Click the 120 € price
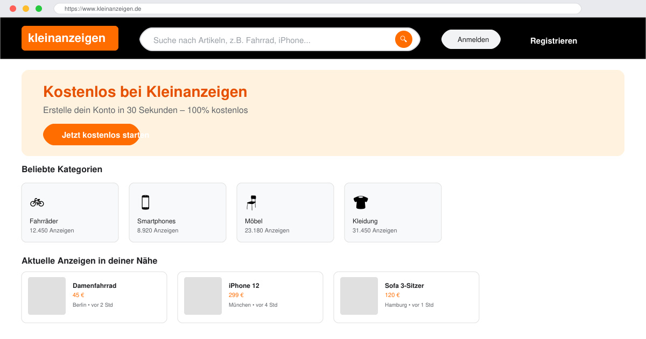The height and width of the screenshot is (339, 646). tap(392, 295)
